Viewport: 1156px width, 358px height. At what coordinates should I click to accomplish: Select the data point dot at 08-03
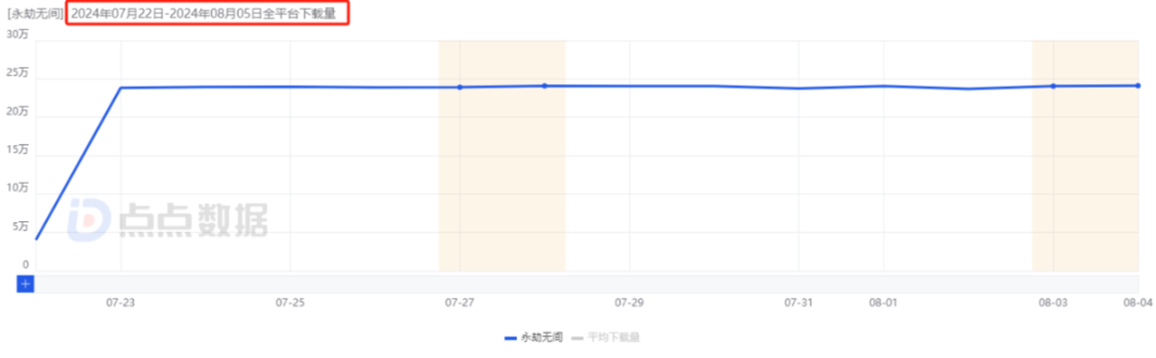[x=1053, y=86]
